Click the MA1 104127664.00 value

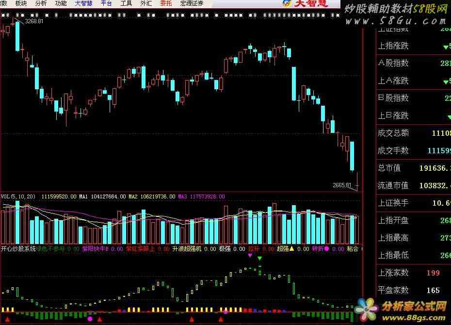[x=103, y=196]
